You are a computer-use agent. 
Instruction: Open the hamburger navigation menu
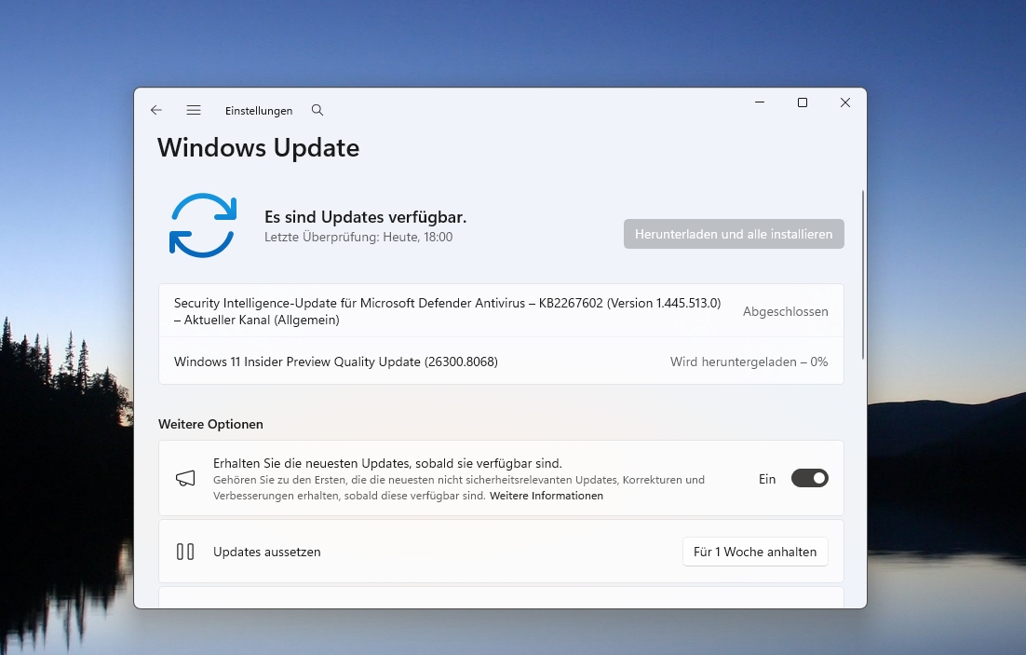click(x=194, y=110)
